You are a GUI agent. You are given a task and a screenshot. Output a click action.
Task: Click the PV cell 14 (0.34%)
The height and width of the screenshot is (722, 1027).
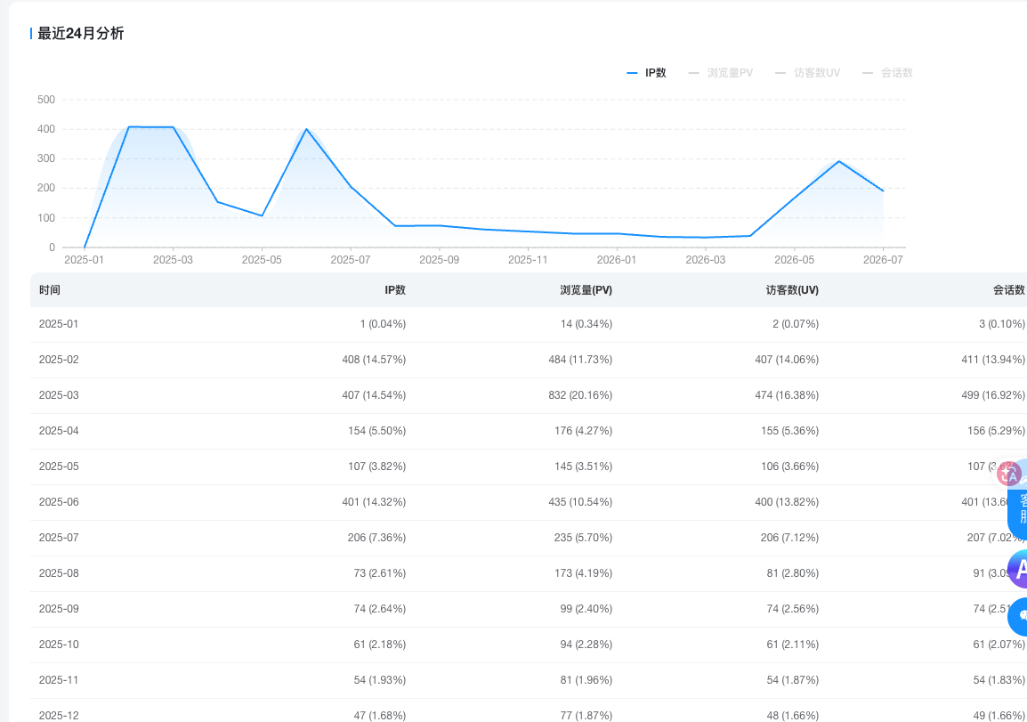point(586,324)
